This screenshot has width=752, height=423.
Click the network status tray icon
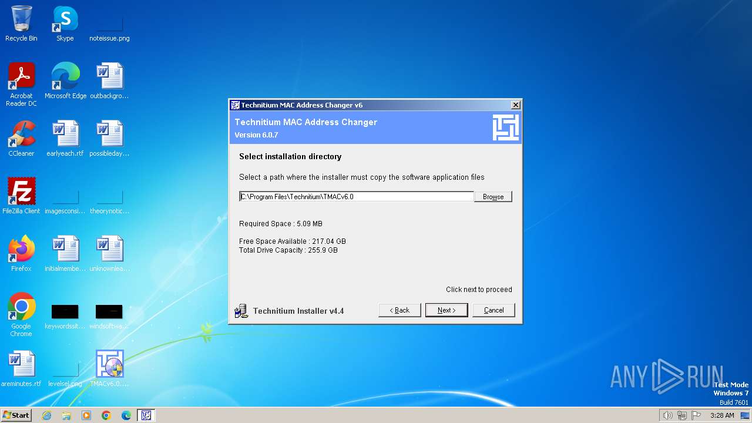[x=682, y=415]
